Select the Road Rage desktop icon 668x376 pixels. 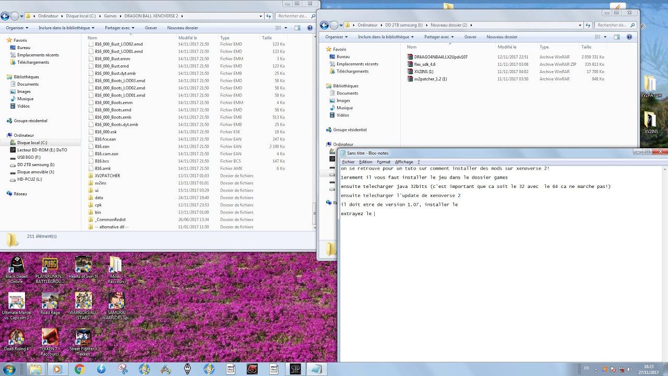[50, 304]
